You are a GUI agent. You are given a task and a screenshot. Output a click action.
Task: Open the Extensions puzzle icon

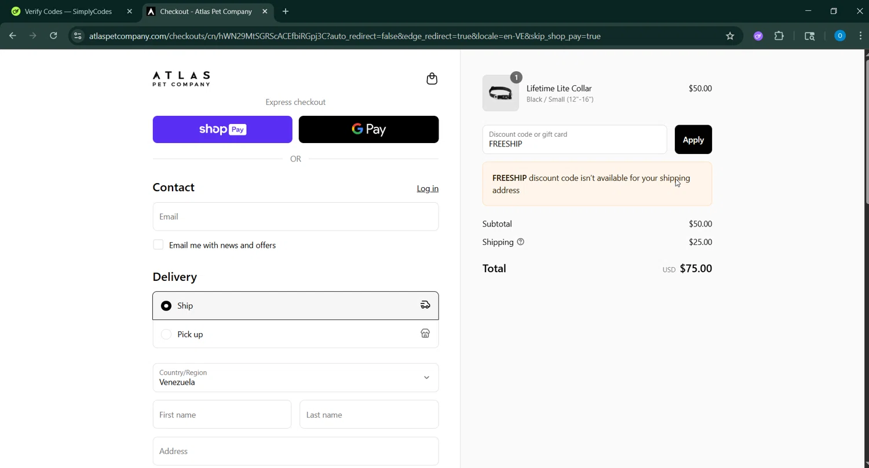(x=779, y=36)
